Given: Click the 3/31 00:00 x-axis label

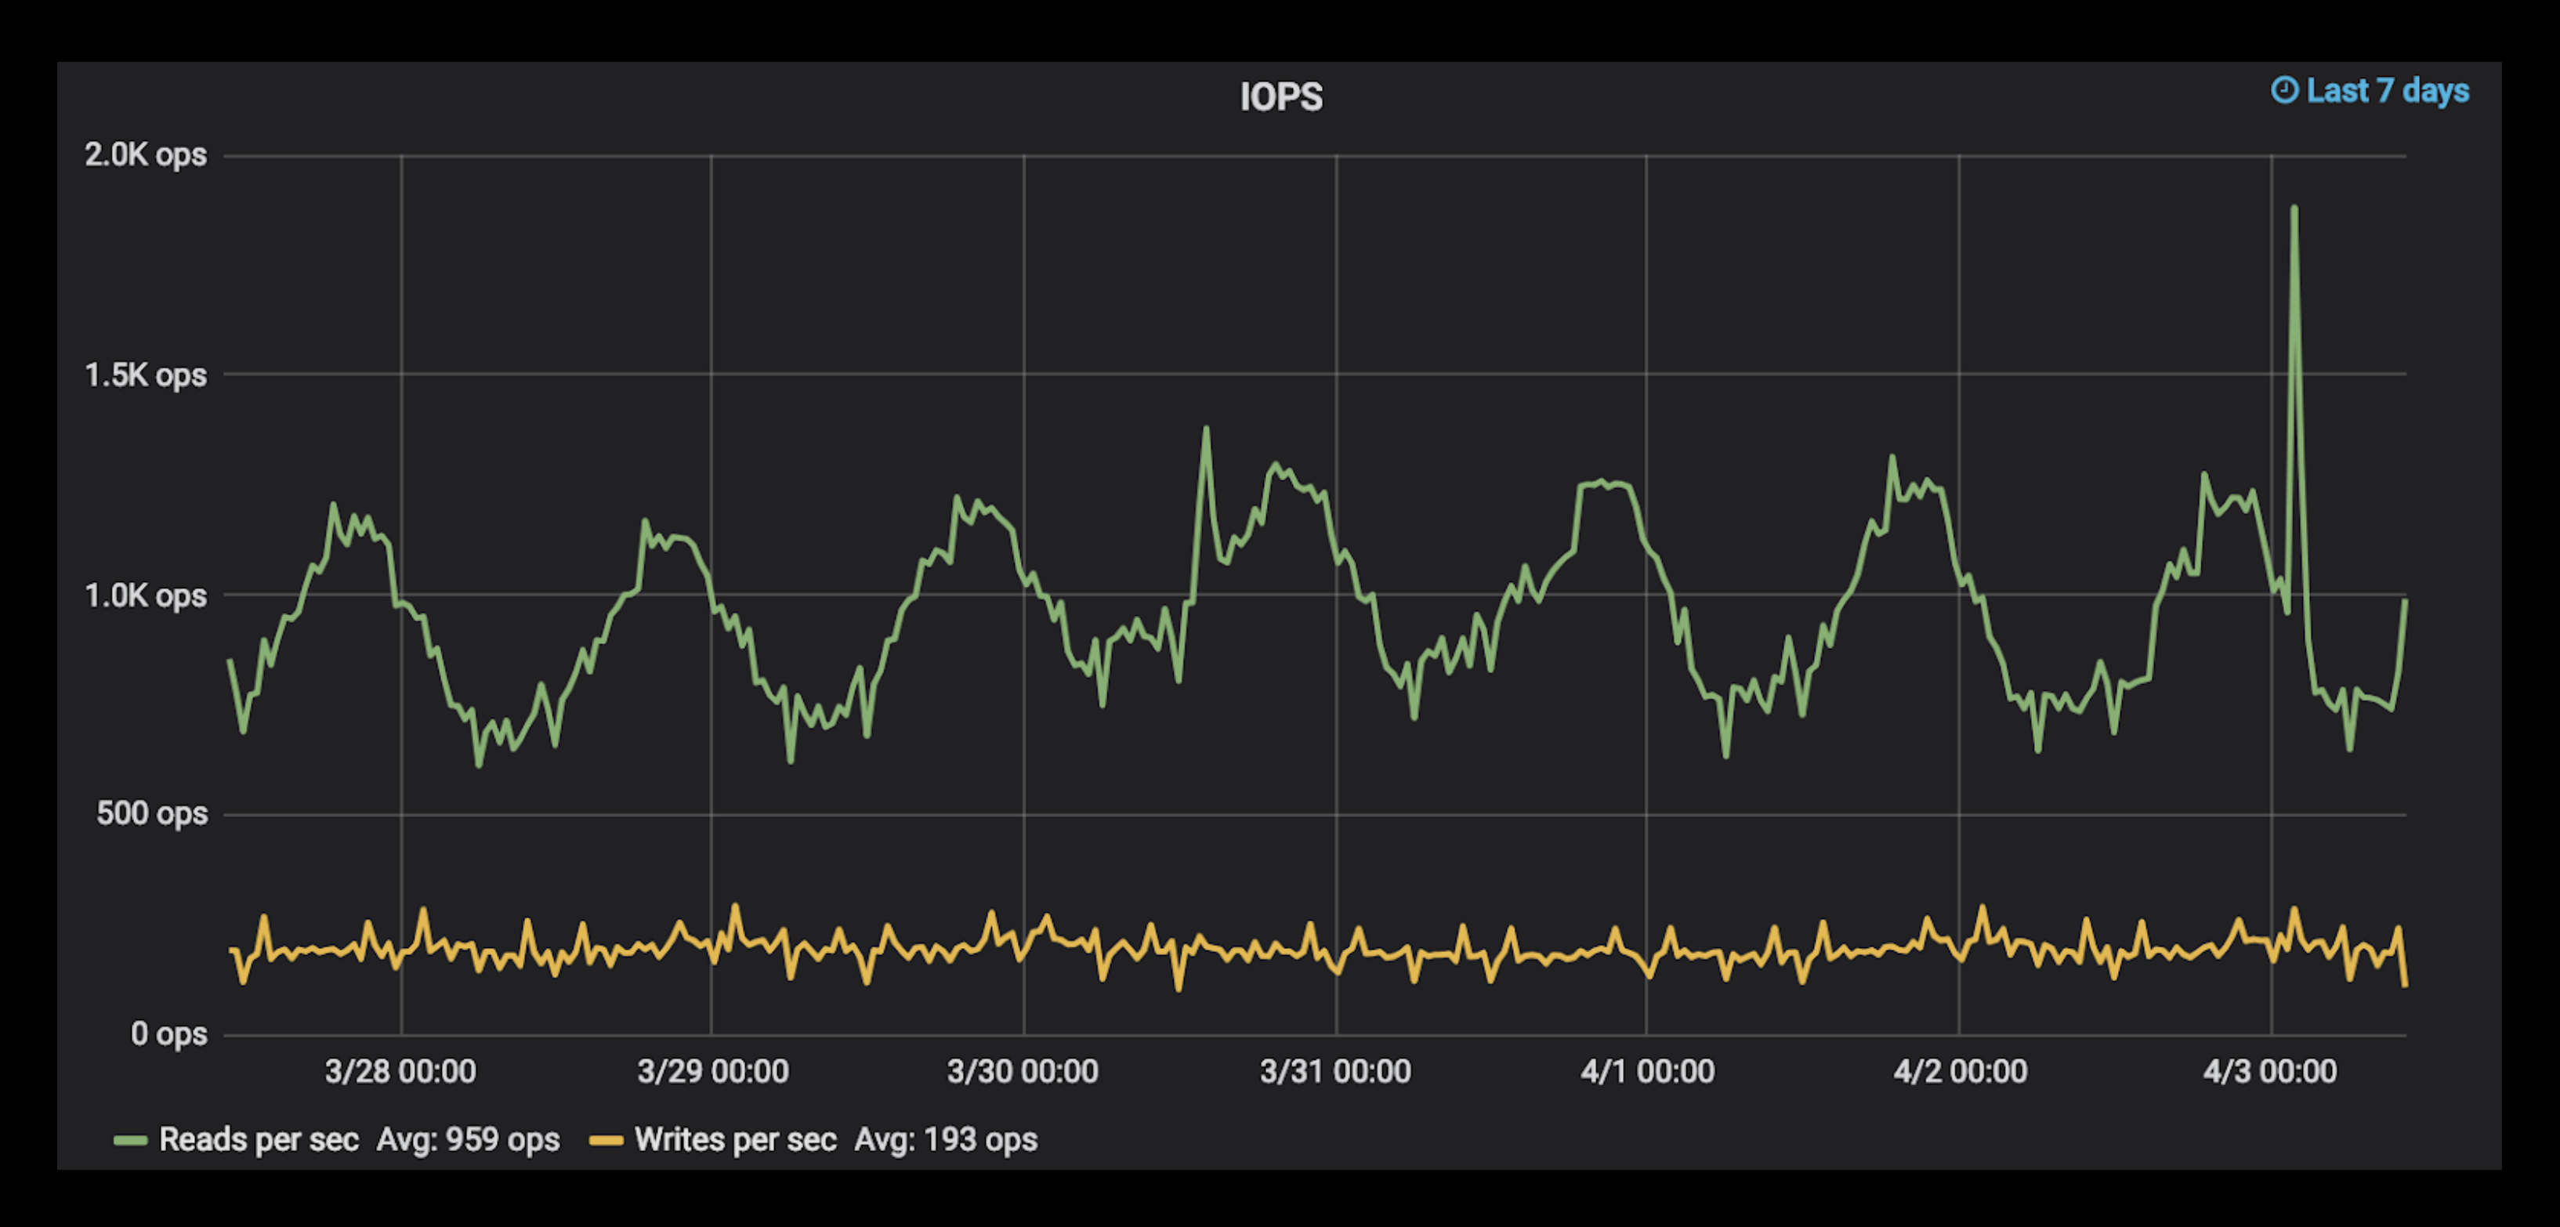Looking at the screenshot, I should 1336,1071.
